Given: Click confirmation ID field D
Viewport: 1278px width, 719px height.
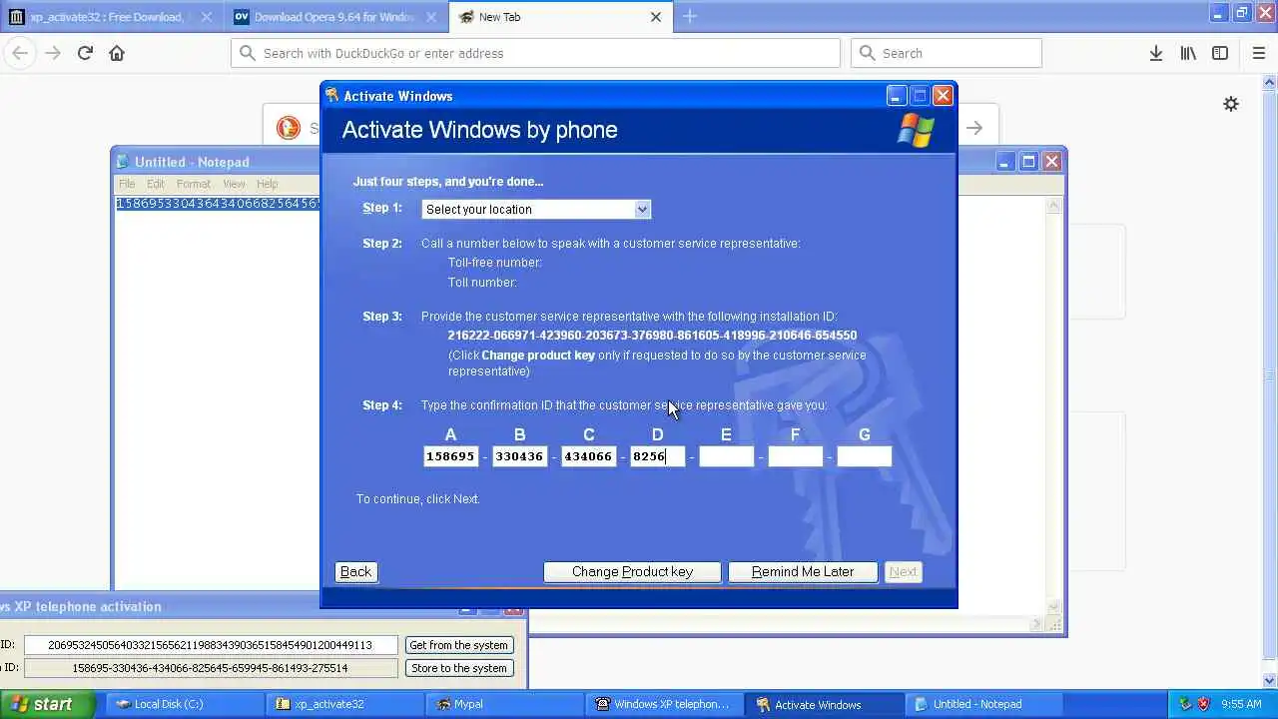Looking at the screenshot, I should (657, 456).
